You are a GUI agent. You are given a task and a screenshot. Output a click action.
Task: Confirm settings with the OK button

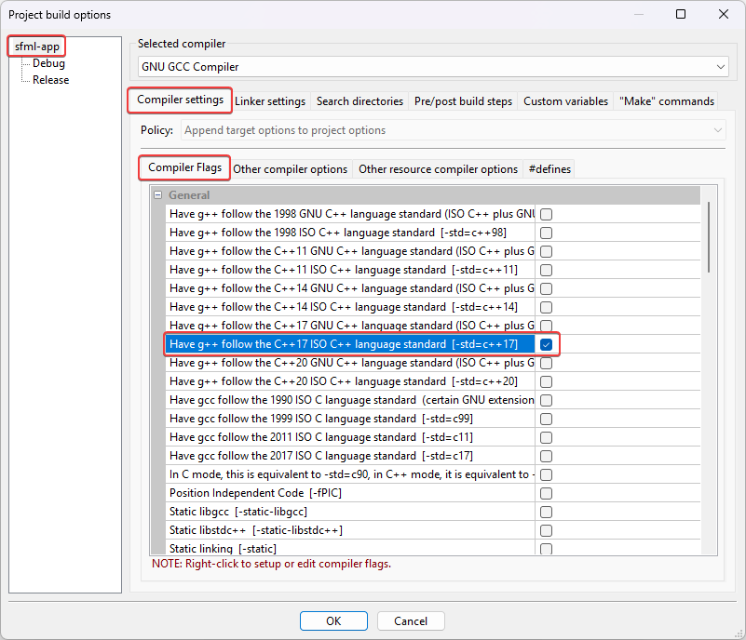point(333,620)
